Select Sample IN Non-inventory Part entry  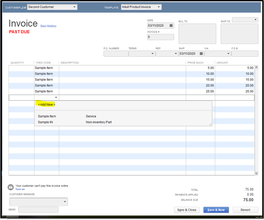(123, 122)
